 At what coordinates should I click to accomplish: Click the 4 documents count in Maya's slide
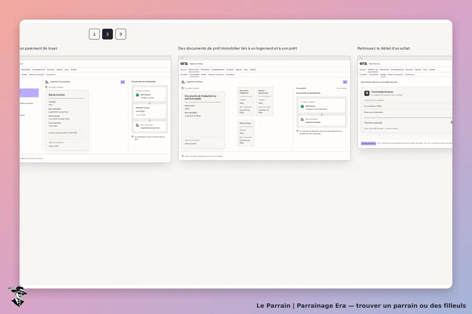[x=342, y=88]
